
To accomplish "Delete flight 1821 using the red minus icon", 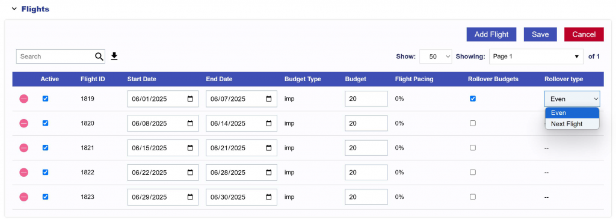I will point(24,148).
